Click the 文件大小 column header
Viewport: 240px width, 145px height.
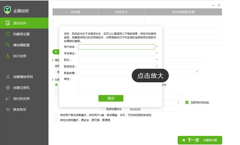[122, 12]
